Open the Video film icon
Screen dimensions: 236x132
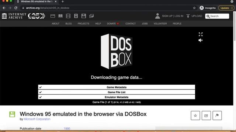(68, 16)
